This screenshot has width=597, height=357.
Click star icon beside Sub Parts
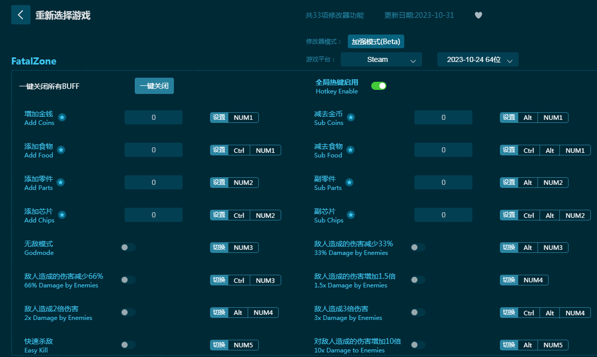click(349, 182)
